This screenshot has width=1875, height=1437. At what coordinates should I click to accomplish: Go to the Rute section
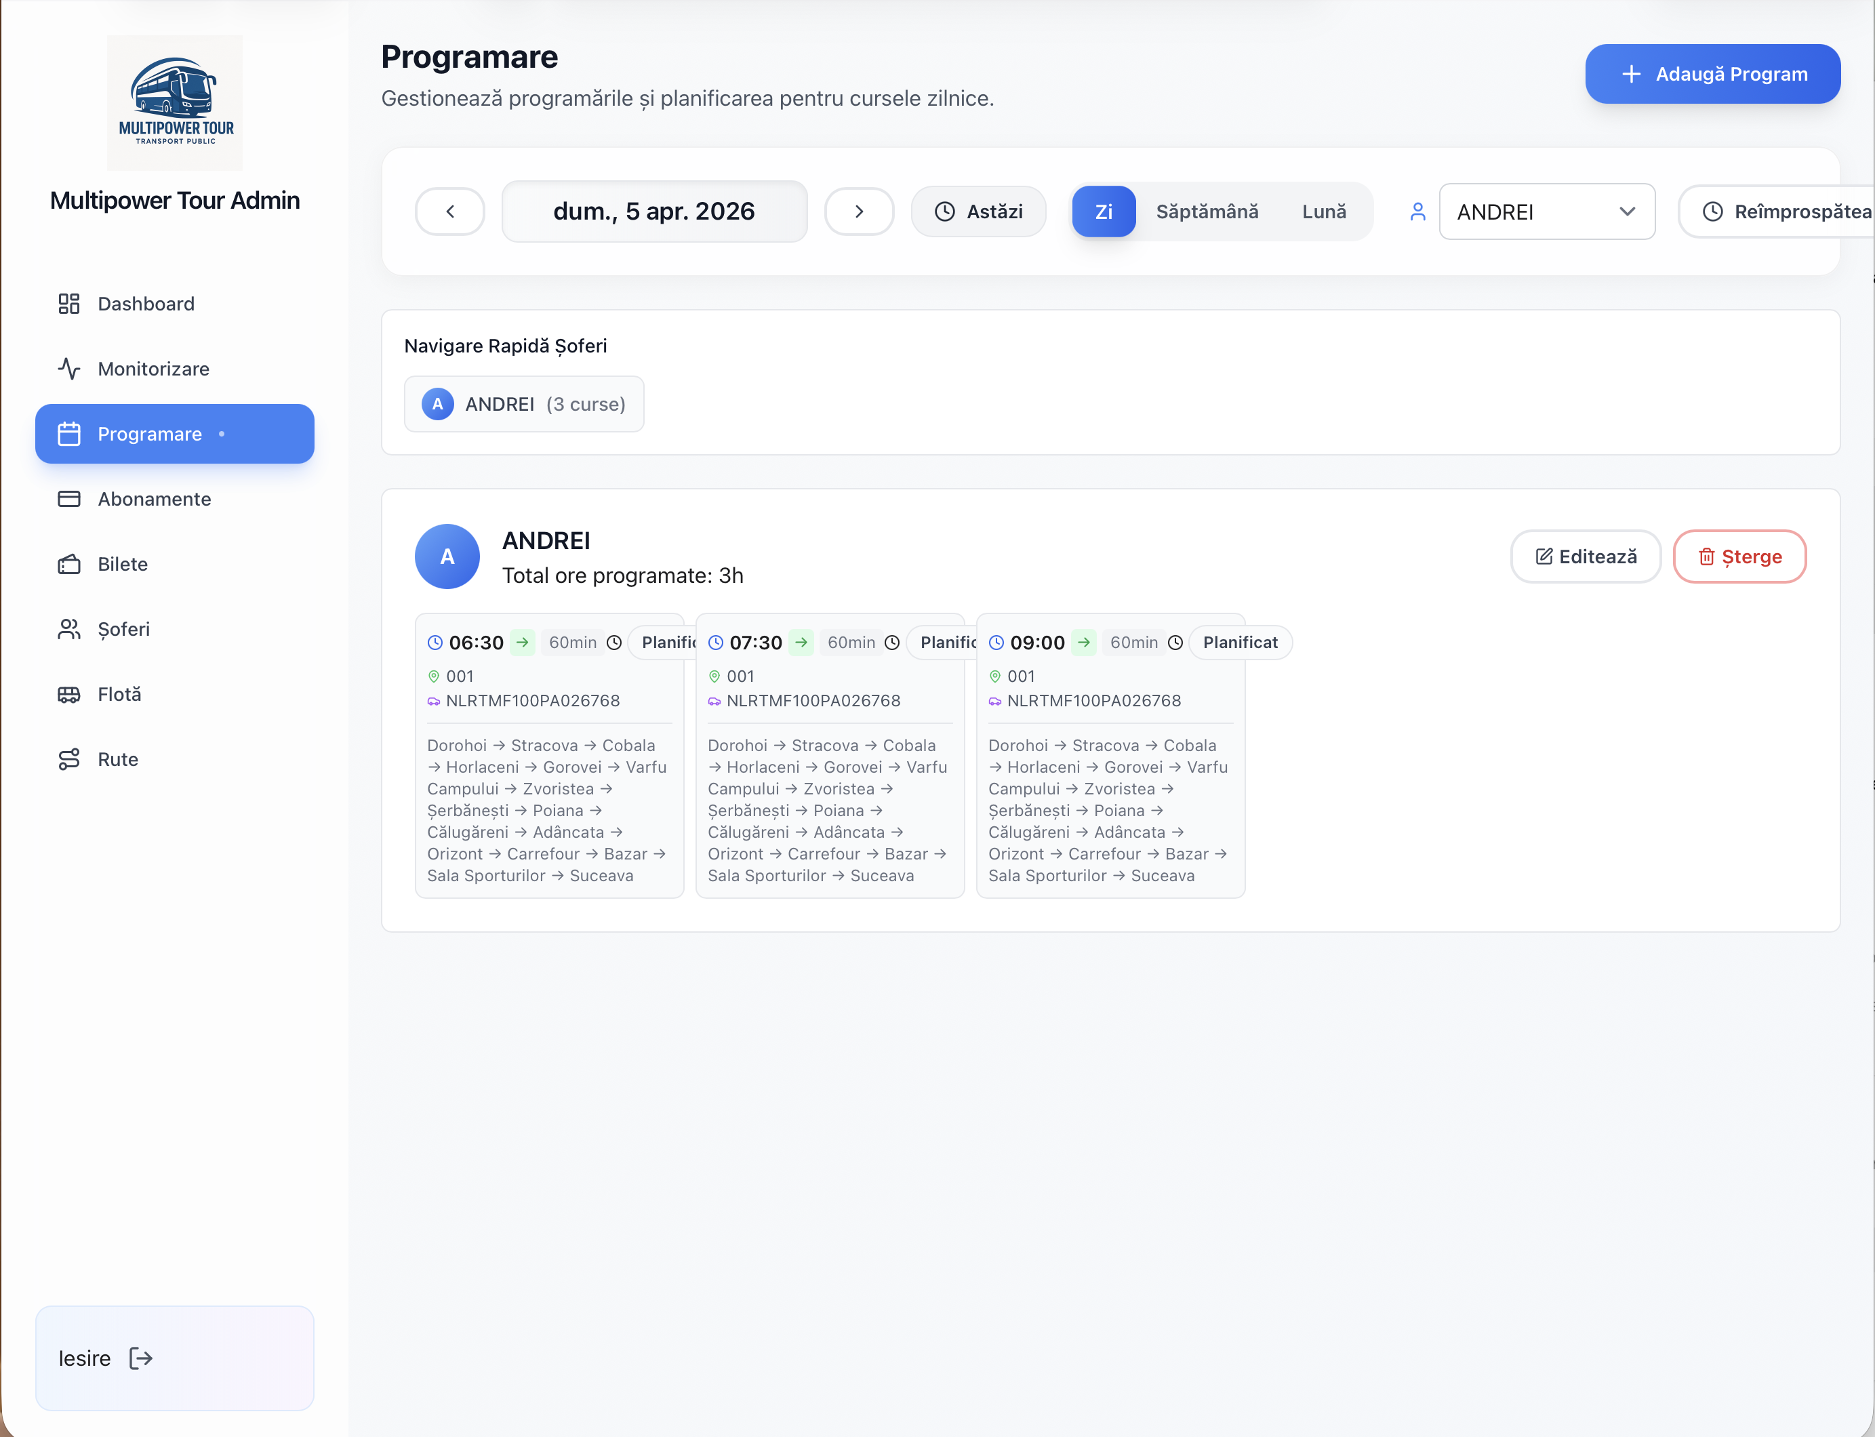tap(174, 758)
